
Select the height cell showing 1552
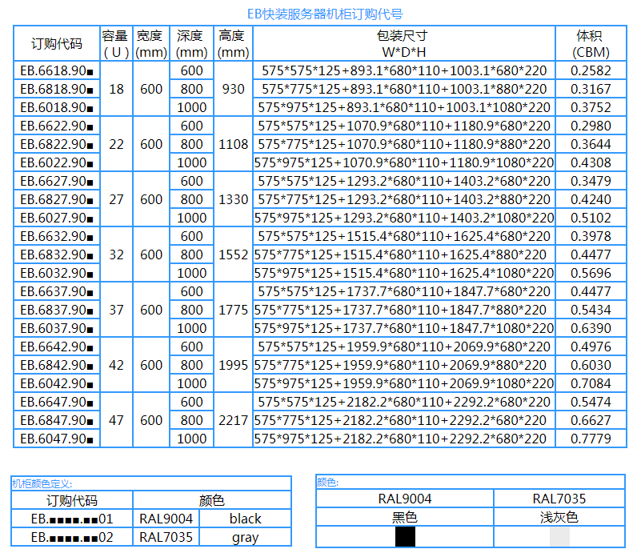point(233,254)
